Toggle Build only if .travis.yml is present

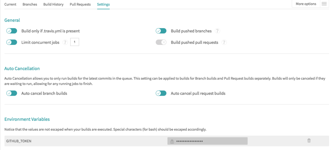pos(12,31)
